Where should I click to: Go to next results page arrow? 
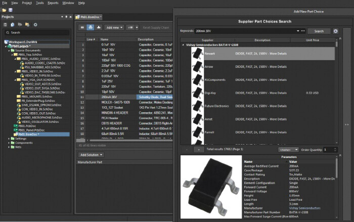point(199,150)
